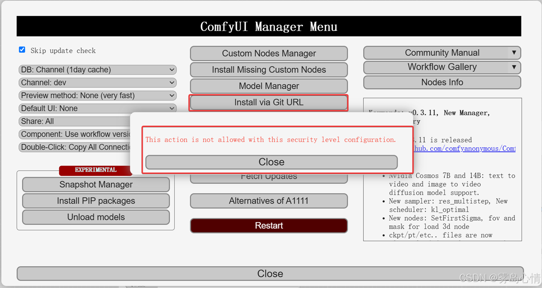The image size is (542, 288).
Task: Open the Component: Use workflow version dropdown
Action: pos(74,134)
